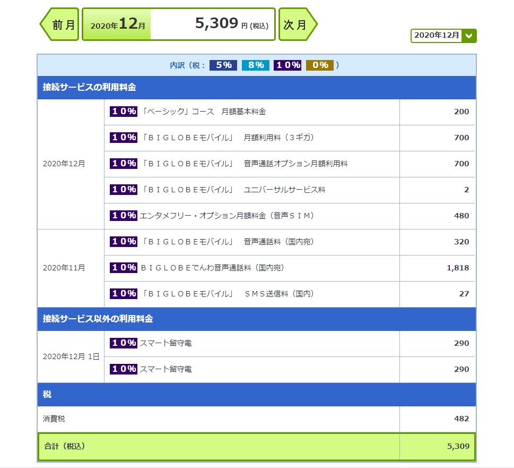Click the amount 2 for ユニバーサルサービス料
The image size is (514, 468).
tap(466, 190)
